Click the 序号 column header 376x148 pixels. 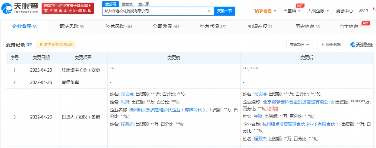[x=14, y=58]
